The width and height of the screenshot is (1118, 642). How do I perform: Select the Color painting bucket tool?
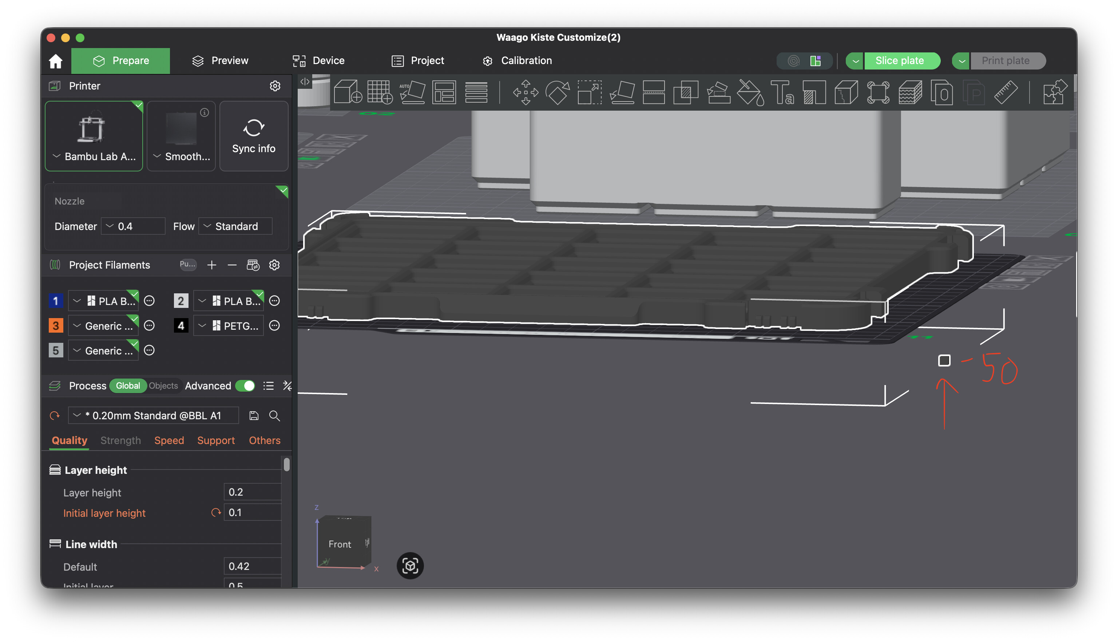pyautogui.click(x=750, y=92)
